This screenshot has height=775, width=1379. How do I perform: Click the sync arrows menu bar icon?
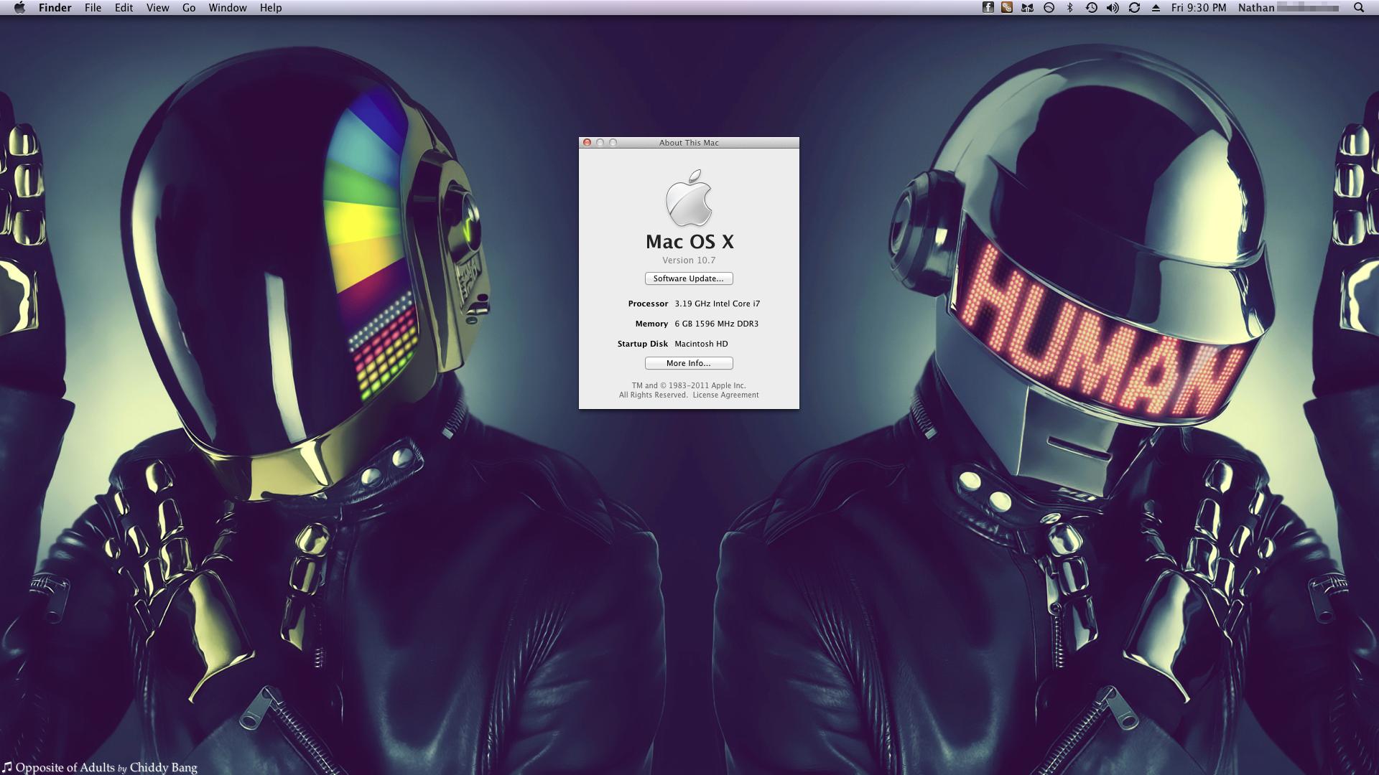point(1134,8)
